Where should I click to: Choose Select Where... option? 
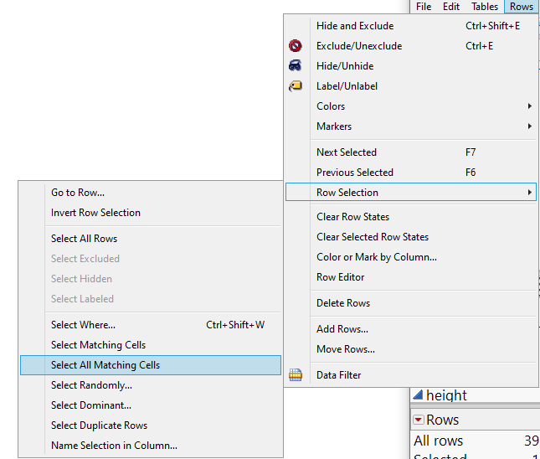point(83,325)
